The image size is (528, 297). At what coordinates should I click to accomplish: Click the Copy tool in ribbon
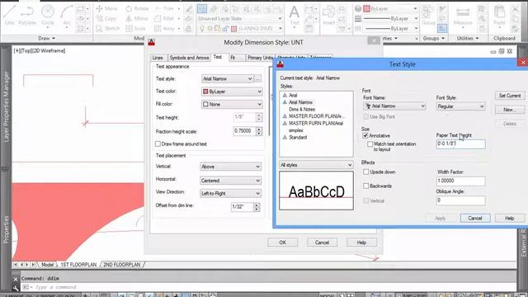pos(106,18)
